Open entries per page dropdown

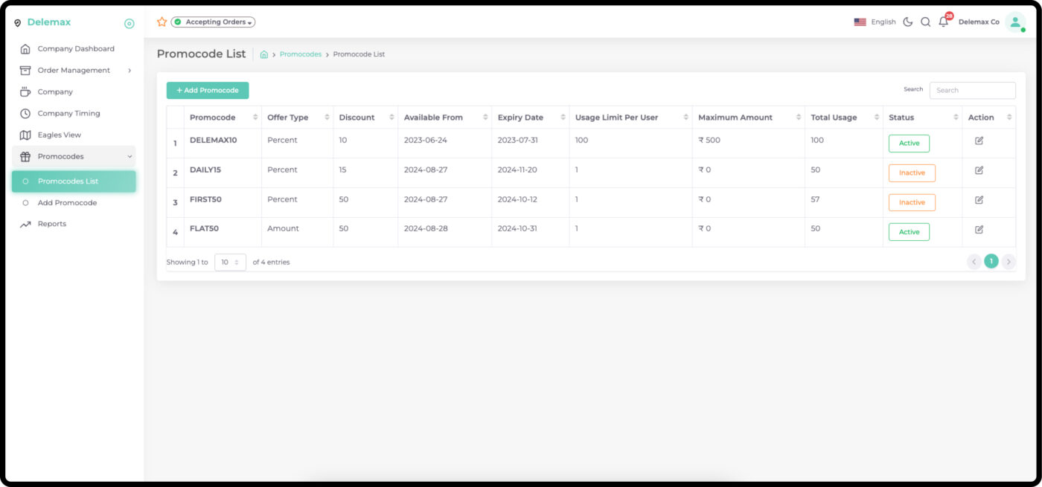click(230, 262)
